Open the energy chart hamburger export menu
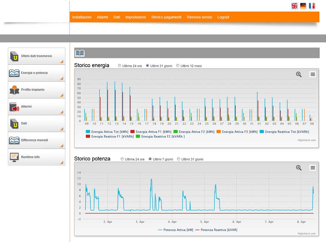Image resolution: width=326 pixels, height=242 pixels. [313, 74]
